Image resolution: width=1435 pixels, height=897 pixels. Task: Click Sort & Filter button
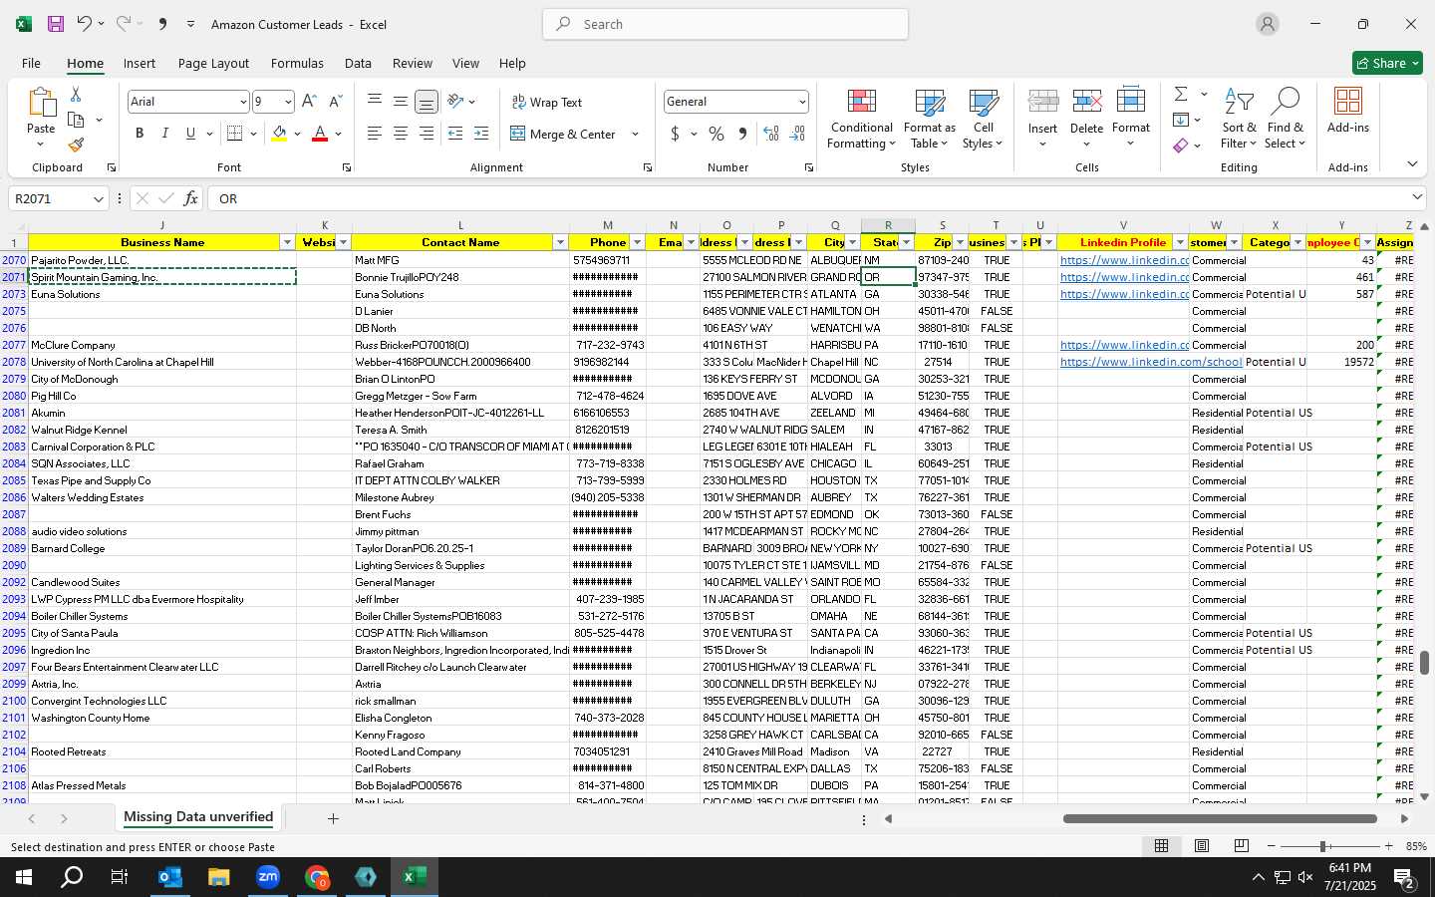[1239, 119]
